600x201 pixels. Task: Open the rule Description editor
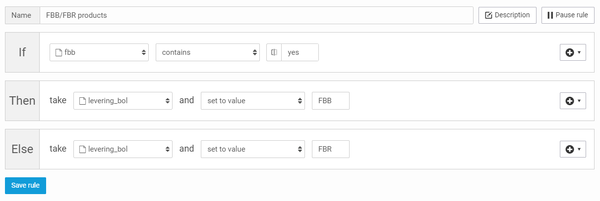[507, 15]
